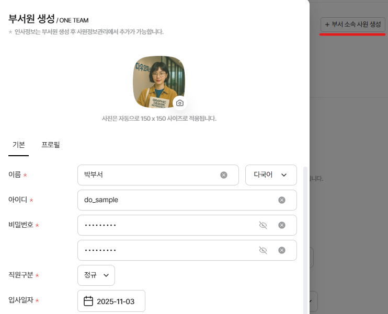This screenshot has height=314, width=388.
Task: Click the calendar icon in join date field
Action: click(88, 301)
